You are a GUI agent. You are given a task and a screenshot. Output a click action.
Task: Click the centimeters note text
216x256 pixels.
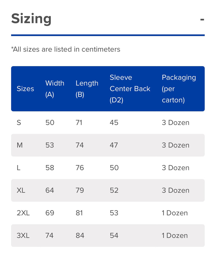coord(66,49)
